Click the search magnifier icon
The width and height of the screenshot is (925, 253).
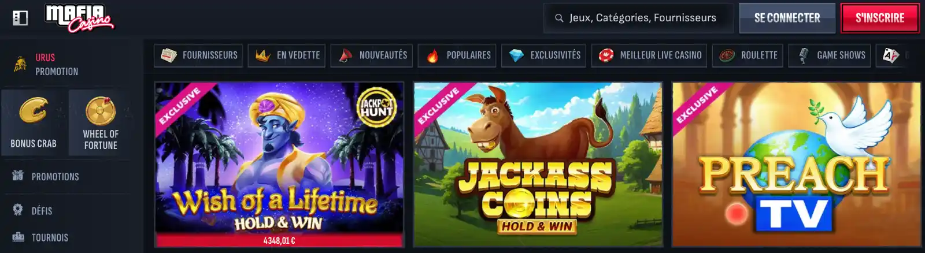pos(559,18)
